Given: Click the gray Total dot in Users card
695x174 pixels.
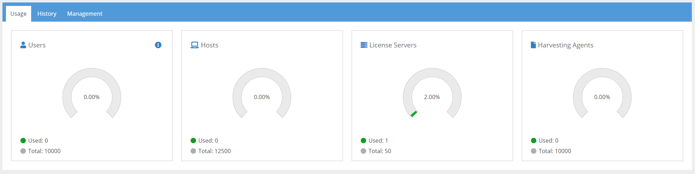Looking at the screenshot, I should [x=23, y=151].
